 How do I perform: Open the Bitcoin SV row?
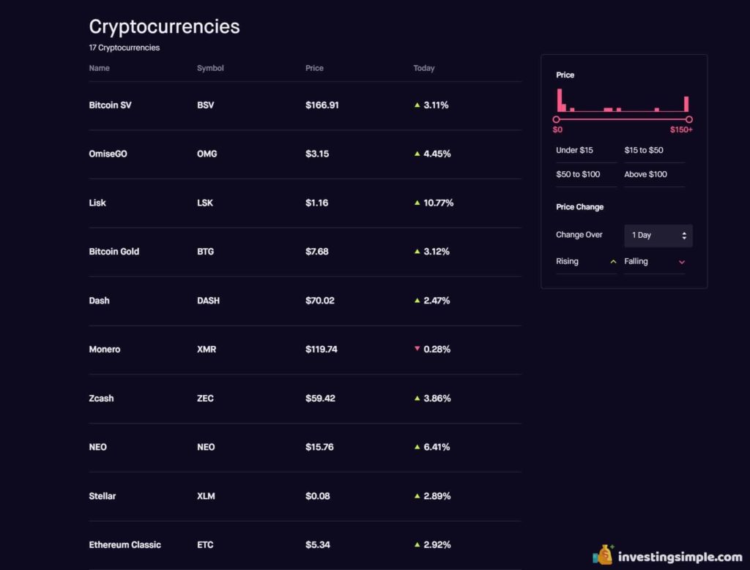pos(305,105)
